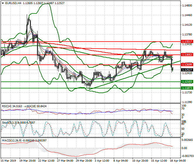Viewport: 194px width, 164px height.
Task: Click the 19 Mar 20:00 time axis label
Action: [x=27, y=161]
